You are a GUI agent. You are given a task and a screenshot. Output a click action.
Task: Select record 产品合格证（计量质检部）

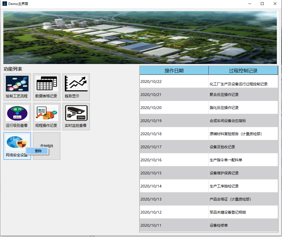[x=243, y=199]
